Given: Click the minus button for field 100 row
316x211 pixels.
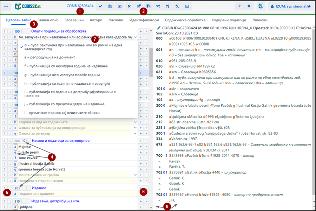Looking at the screenshot, I should 146,31.
